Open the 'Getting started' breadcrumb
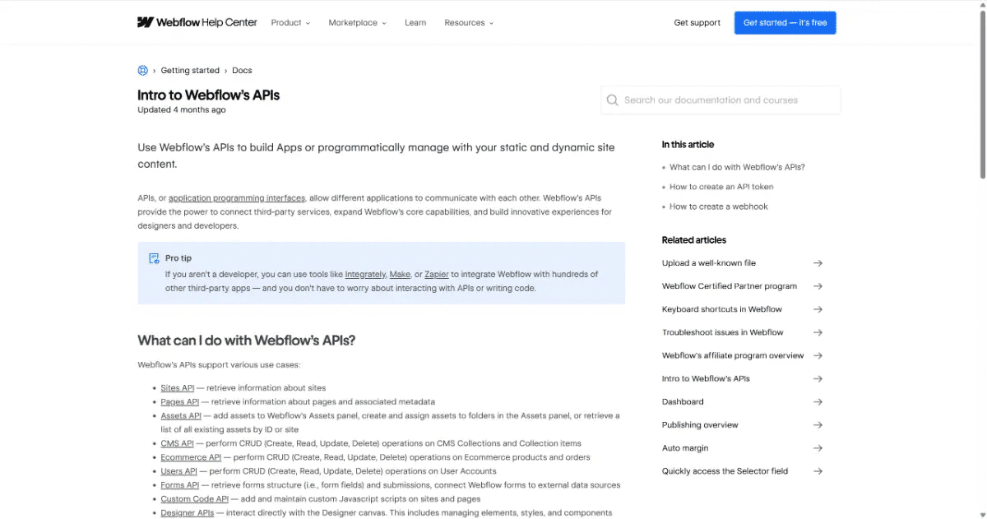 (x=190, y=70)
